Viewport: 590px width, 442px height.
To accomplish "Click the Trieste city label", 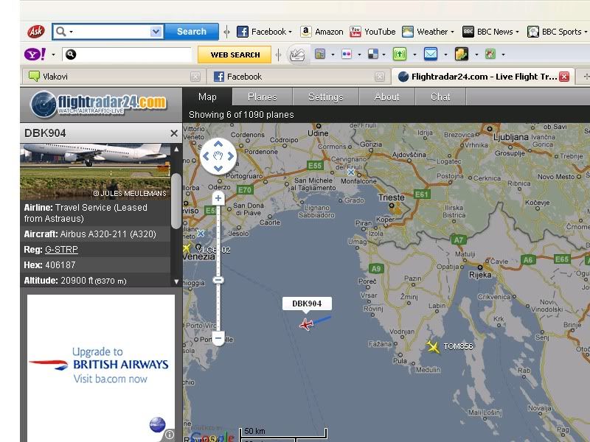I will point(392,197).
